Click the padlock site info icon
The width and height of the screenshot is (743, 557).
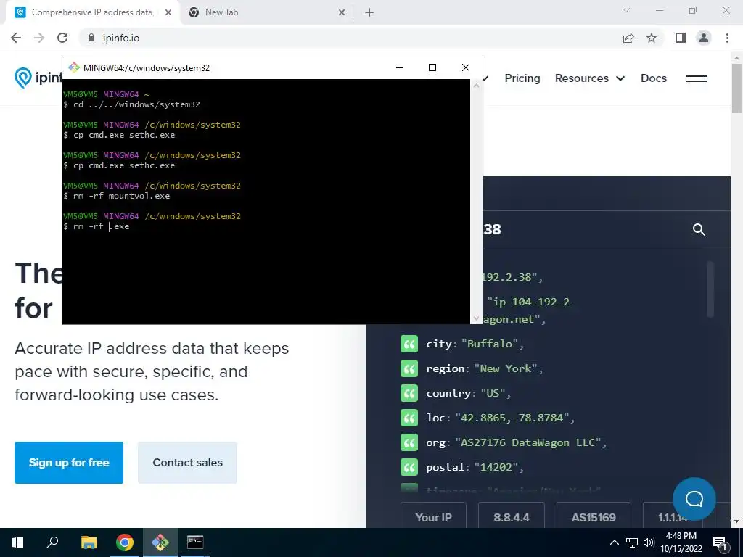click(x=91, y=38)
